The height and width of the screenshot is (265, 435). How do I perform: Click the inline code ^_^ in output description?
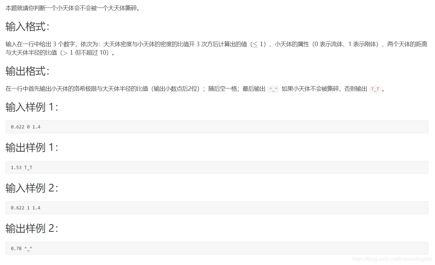pyautogui.click(x=274, y=89)
